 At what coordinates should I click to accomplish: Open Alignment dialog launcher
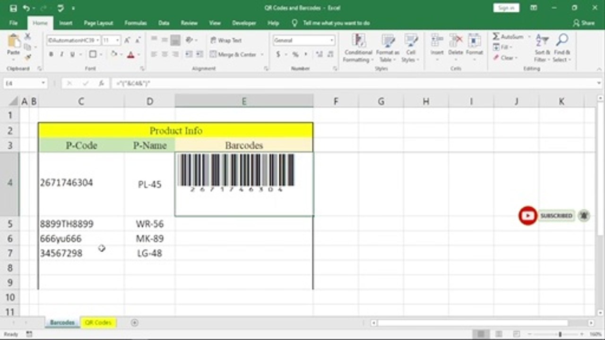click(266, 69)
